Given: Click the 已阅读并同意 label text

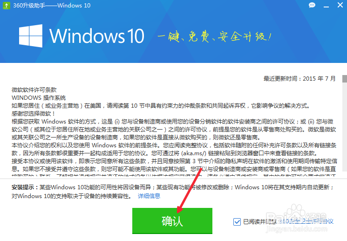Looking at the screenshot, I should tap(259, 221).
